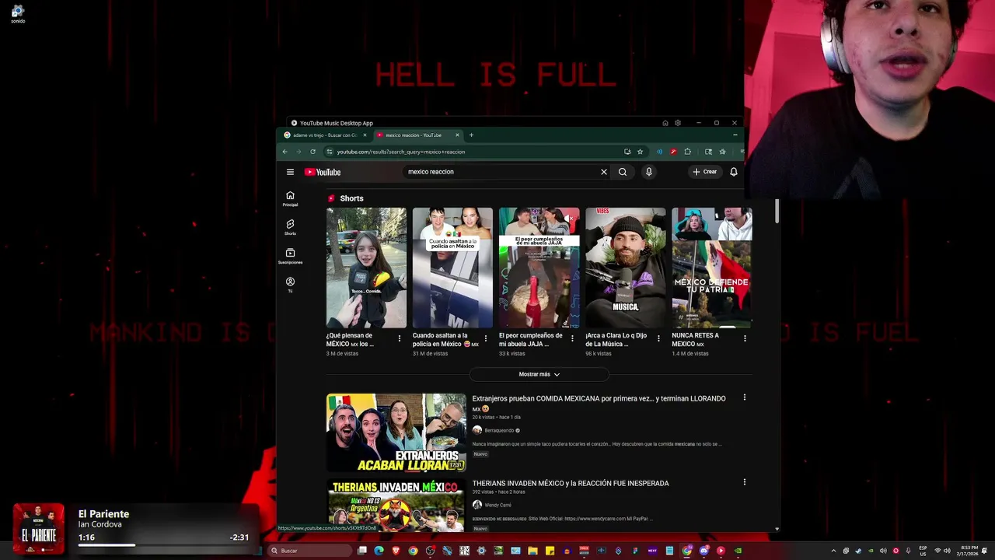Show hidden system tray icons
Viewport: 995px width, 560px height.
(833, 551)
